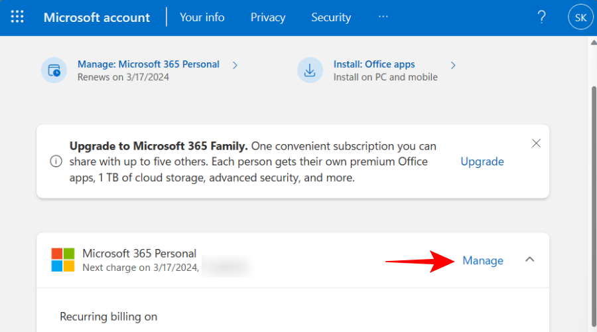Click the info icon in the upgrade banner

56,161
